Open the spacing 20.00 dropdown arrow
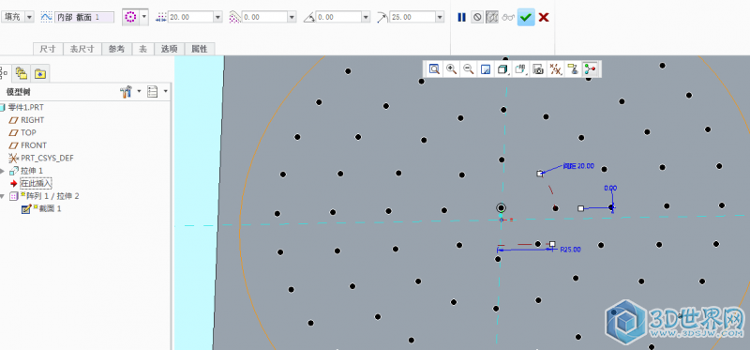Image resolution: width=750 pixels, height=350 pixels. 218,17
